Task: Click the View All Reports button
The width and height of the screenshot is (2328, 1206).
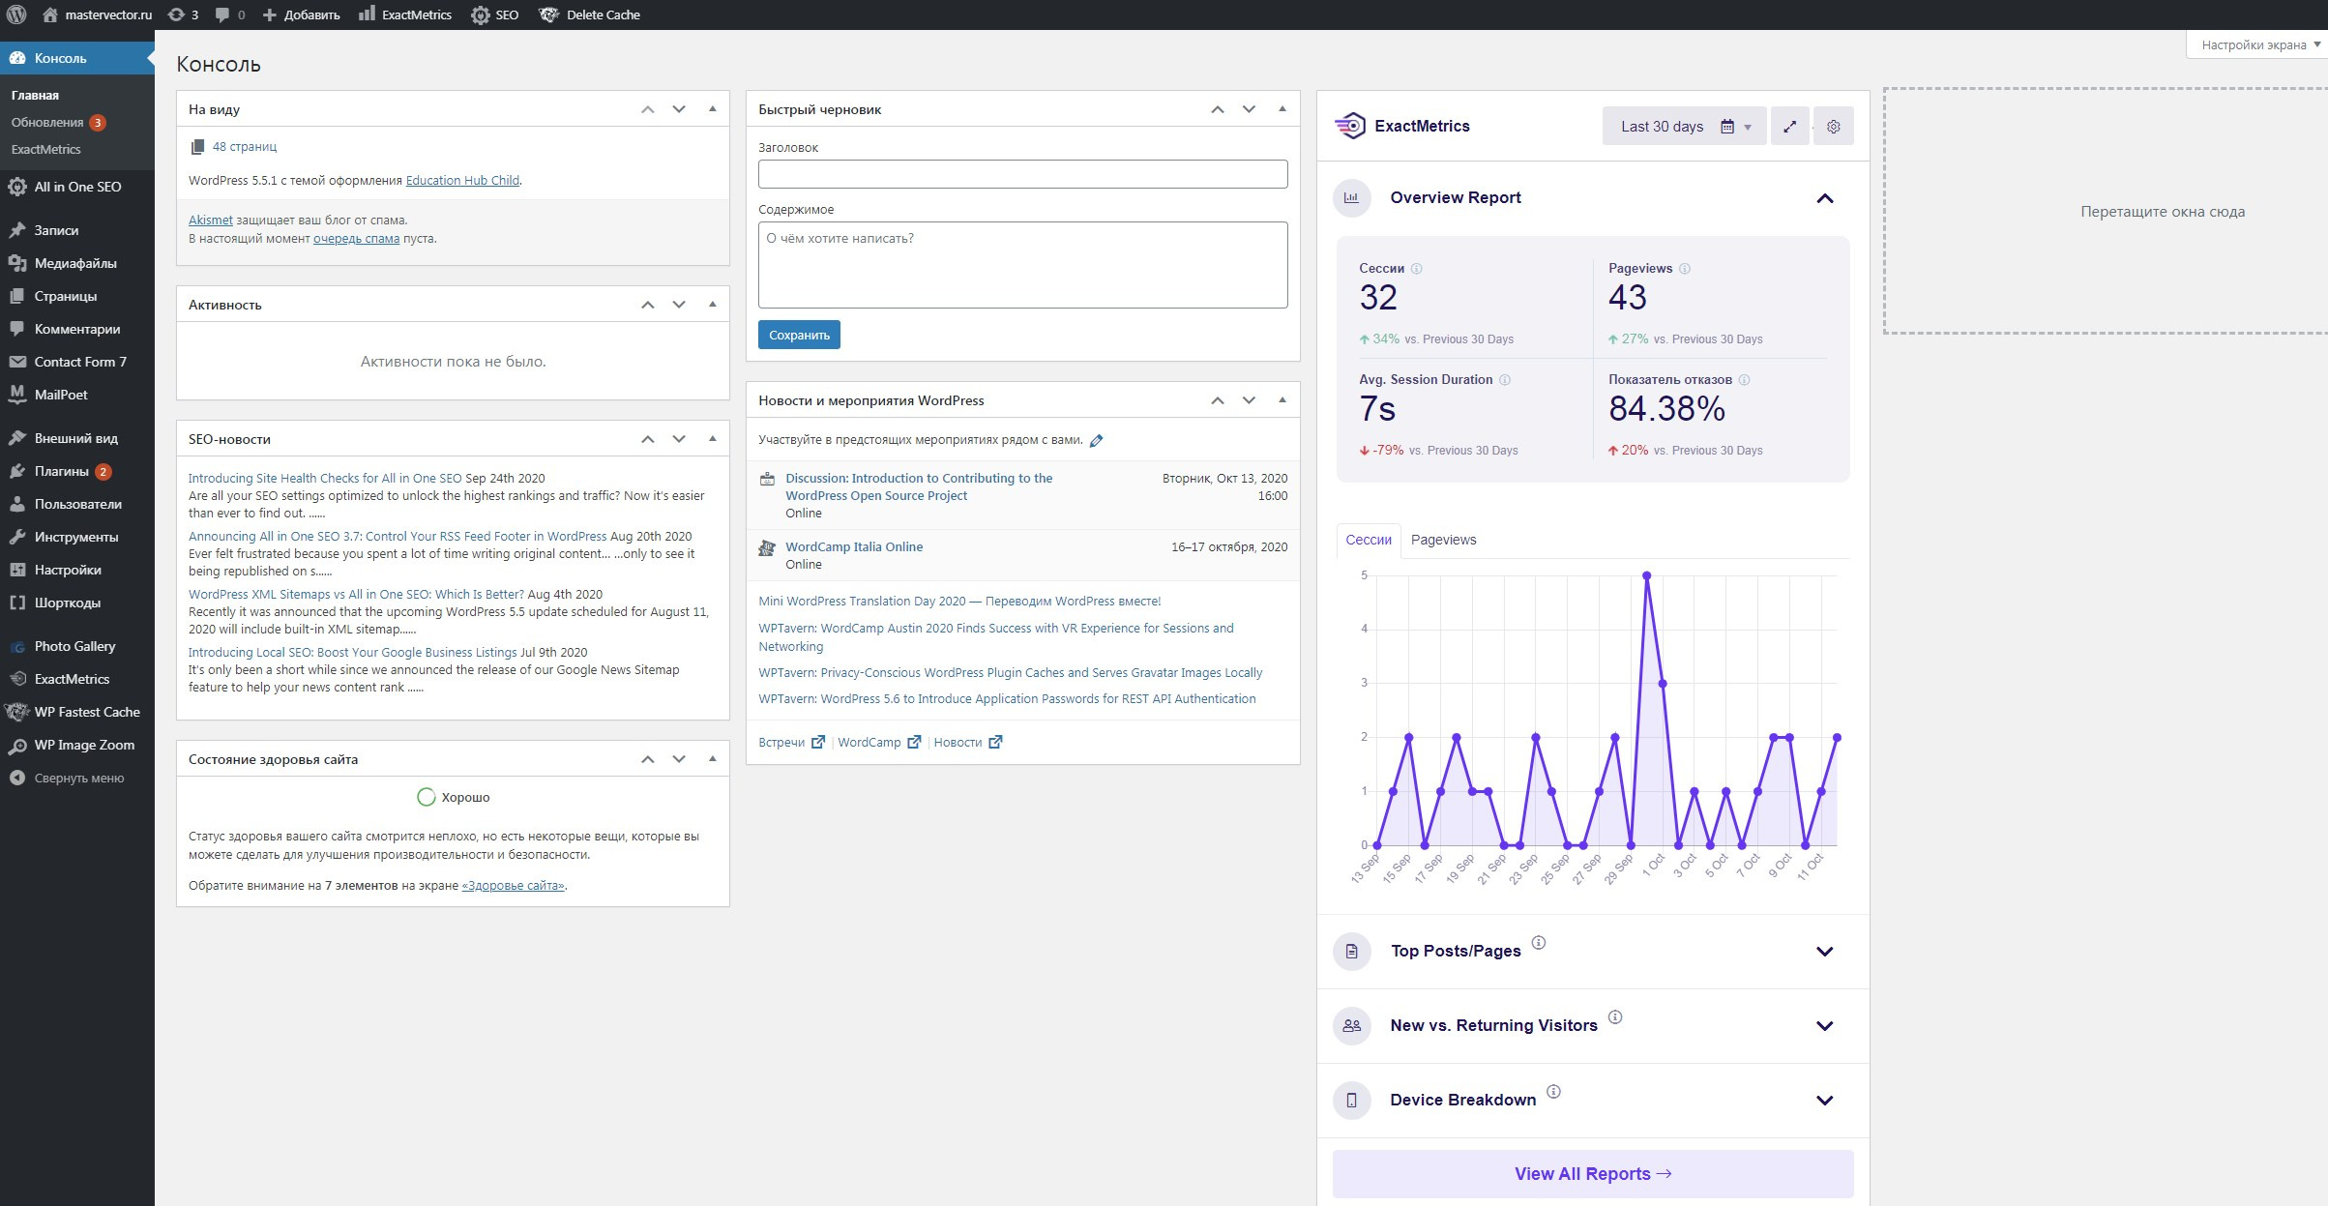Action: tap(1592, 1173)
